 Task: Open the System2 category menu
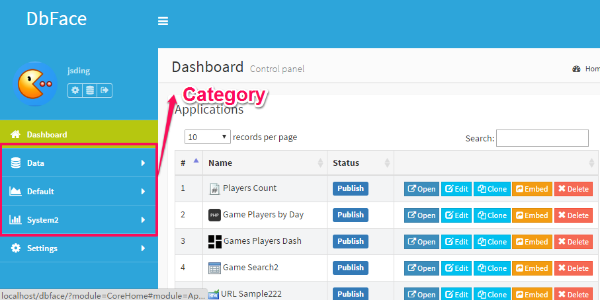pyautogui.click(x=79, y=220)
